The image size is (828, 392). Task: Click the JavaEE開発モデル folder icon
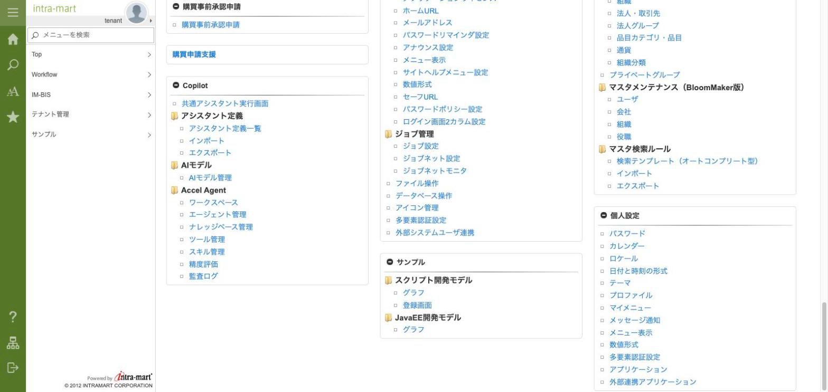389,318
